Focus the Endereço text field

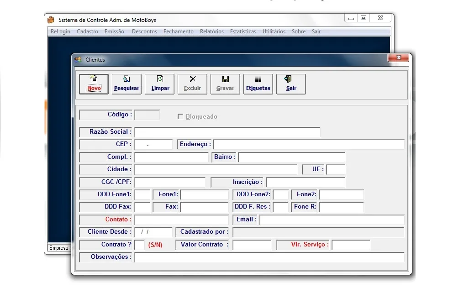309,144
